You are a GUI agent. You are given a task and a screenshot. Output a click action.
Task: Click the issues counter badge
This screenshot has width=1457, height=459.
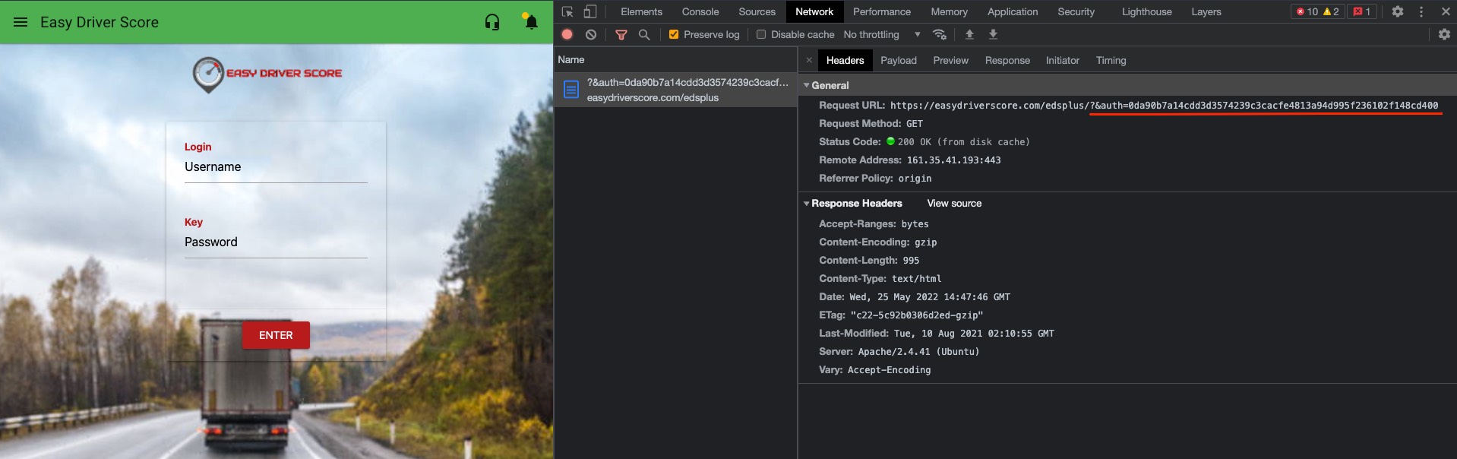click(1362, 11)
